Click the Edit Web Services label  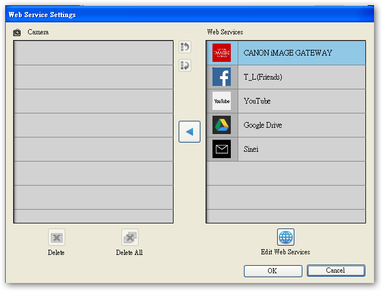click(285, 252)
